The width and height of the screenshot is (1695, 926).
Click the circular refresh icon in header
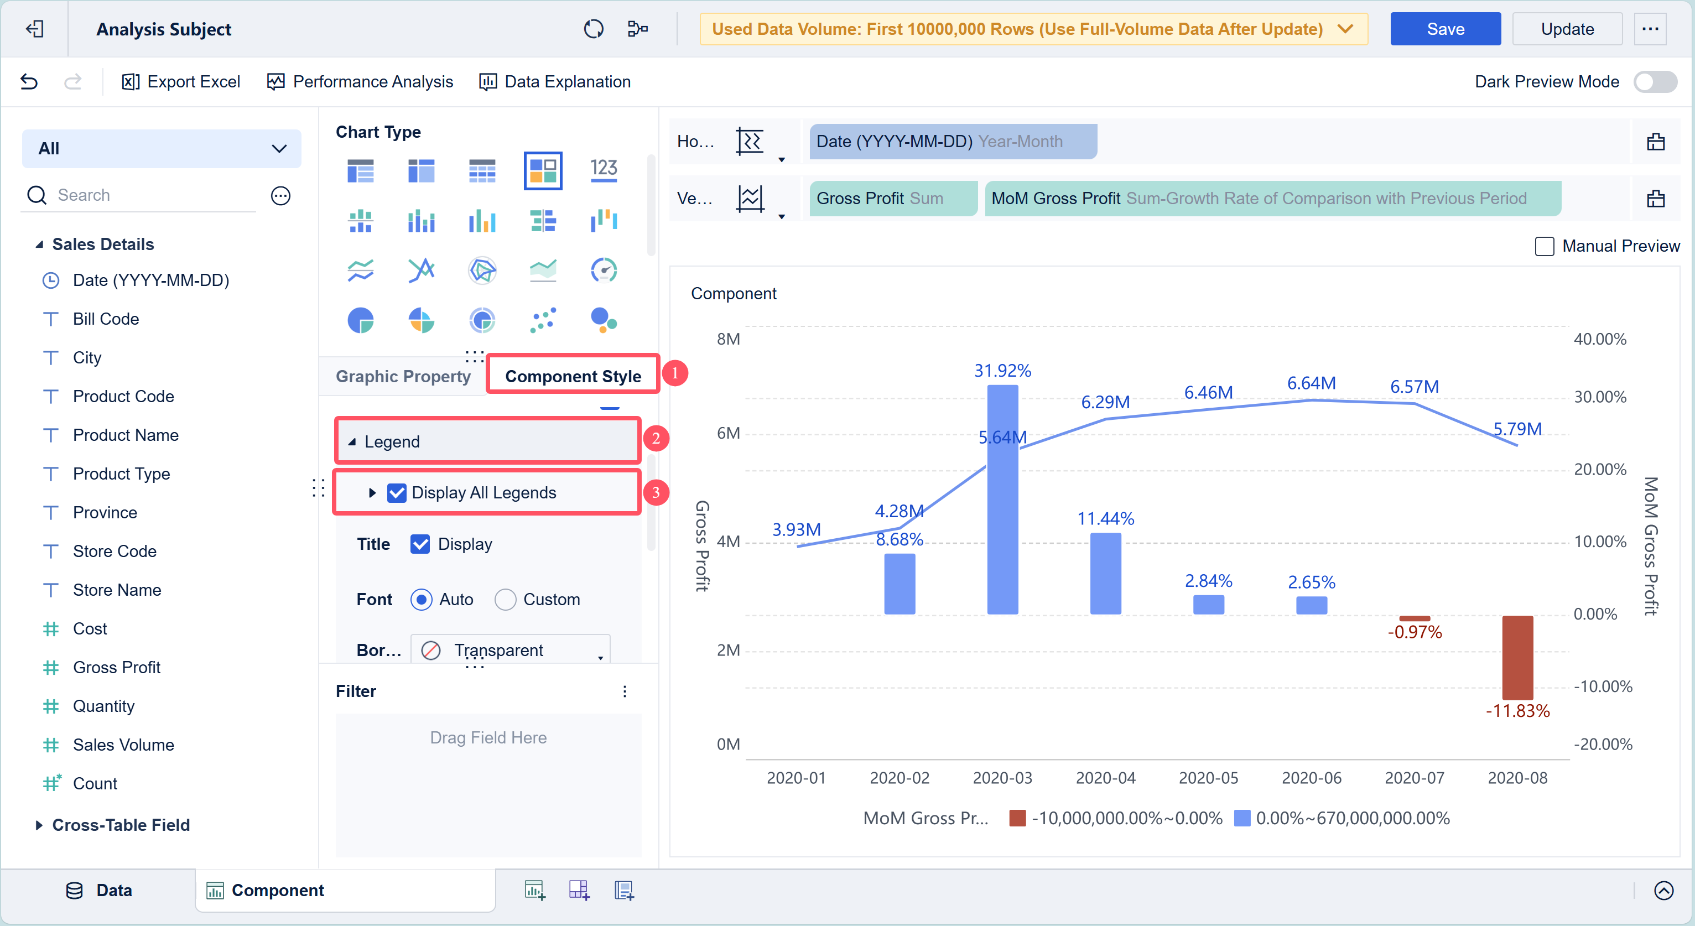pos(594,29)
